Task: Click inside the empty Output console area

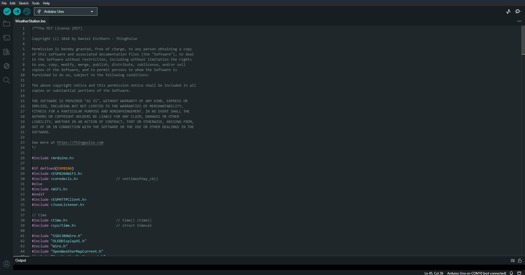Action: [269, 267]
